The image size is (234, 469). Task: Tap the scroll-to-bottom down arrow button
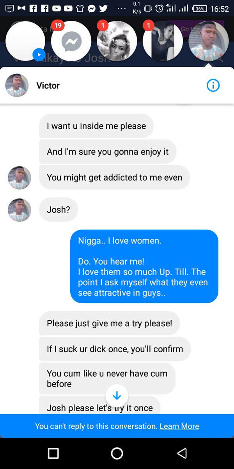tap(117, 396)
